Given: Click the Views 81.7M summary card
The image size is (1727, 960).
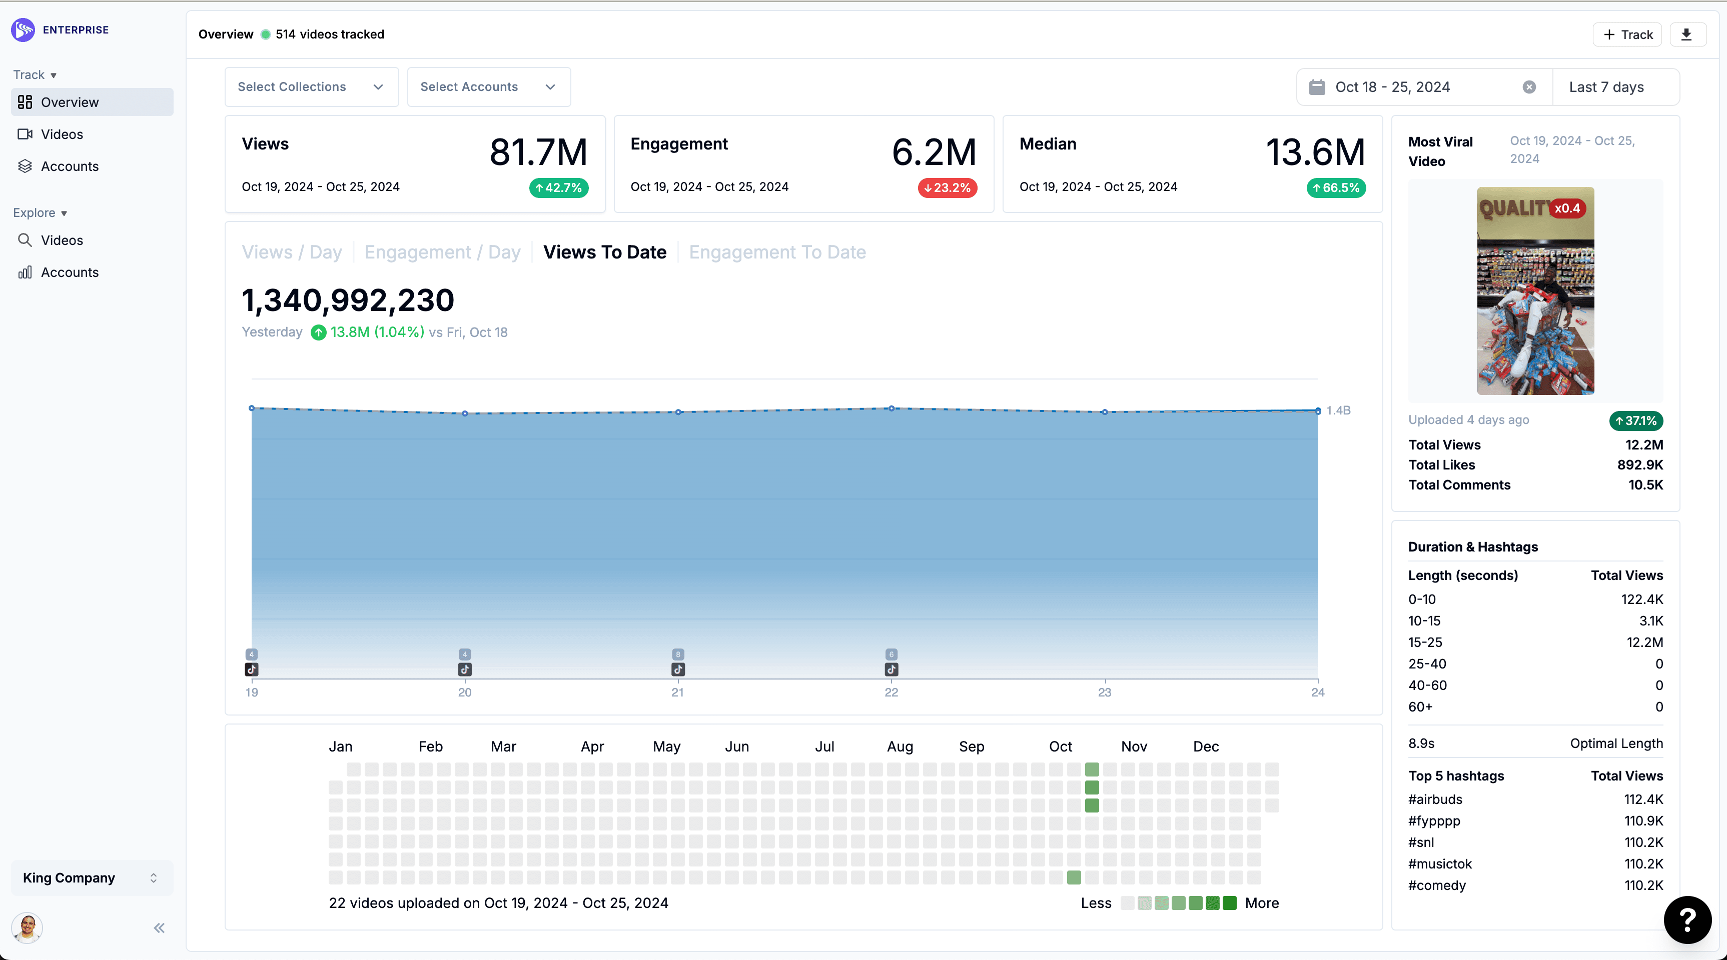Looking at the screenshot, I should tap(415, 164).
